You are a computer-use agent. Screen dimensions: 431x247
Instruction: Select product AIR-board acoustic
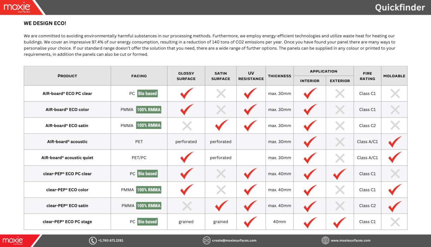[67, 142]
